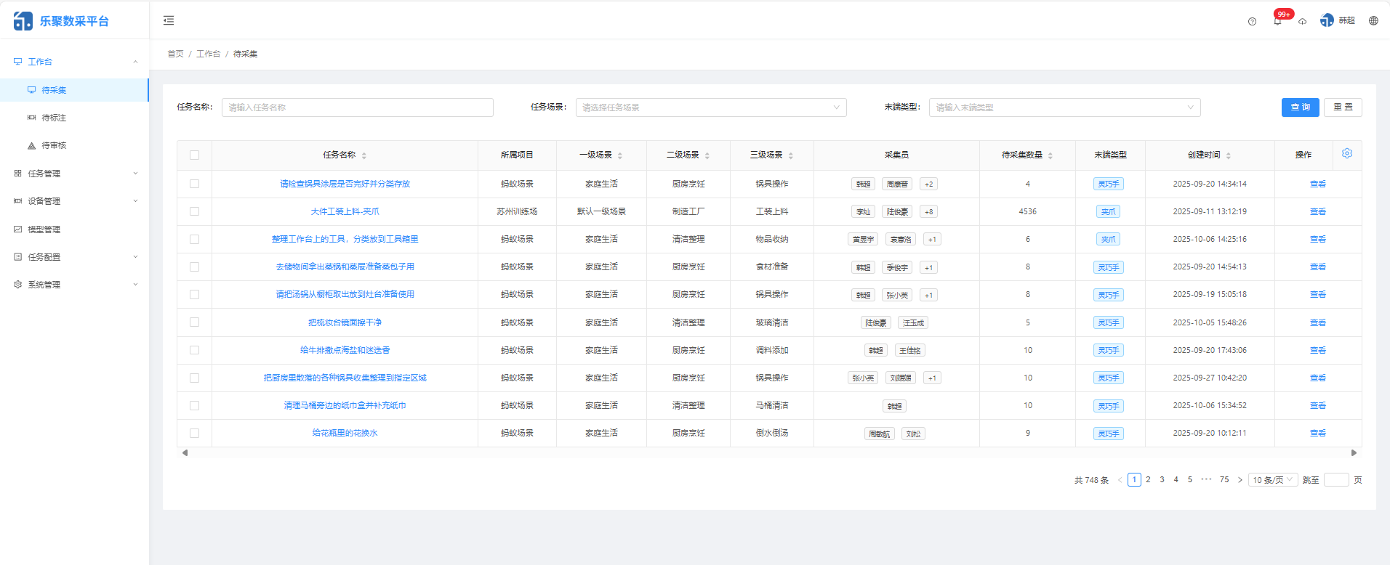Tick the select-all checkbox in table header
The image size is (1390, 565).
click(x=194, y=155)
